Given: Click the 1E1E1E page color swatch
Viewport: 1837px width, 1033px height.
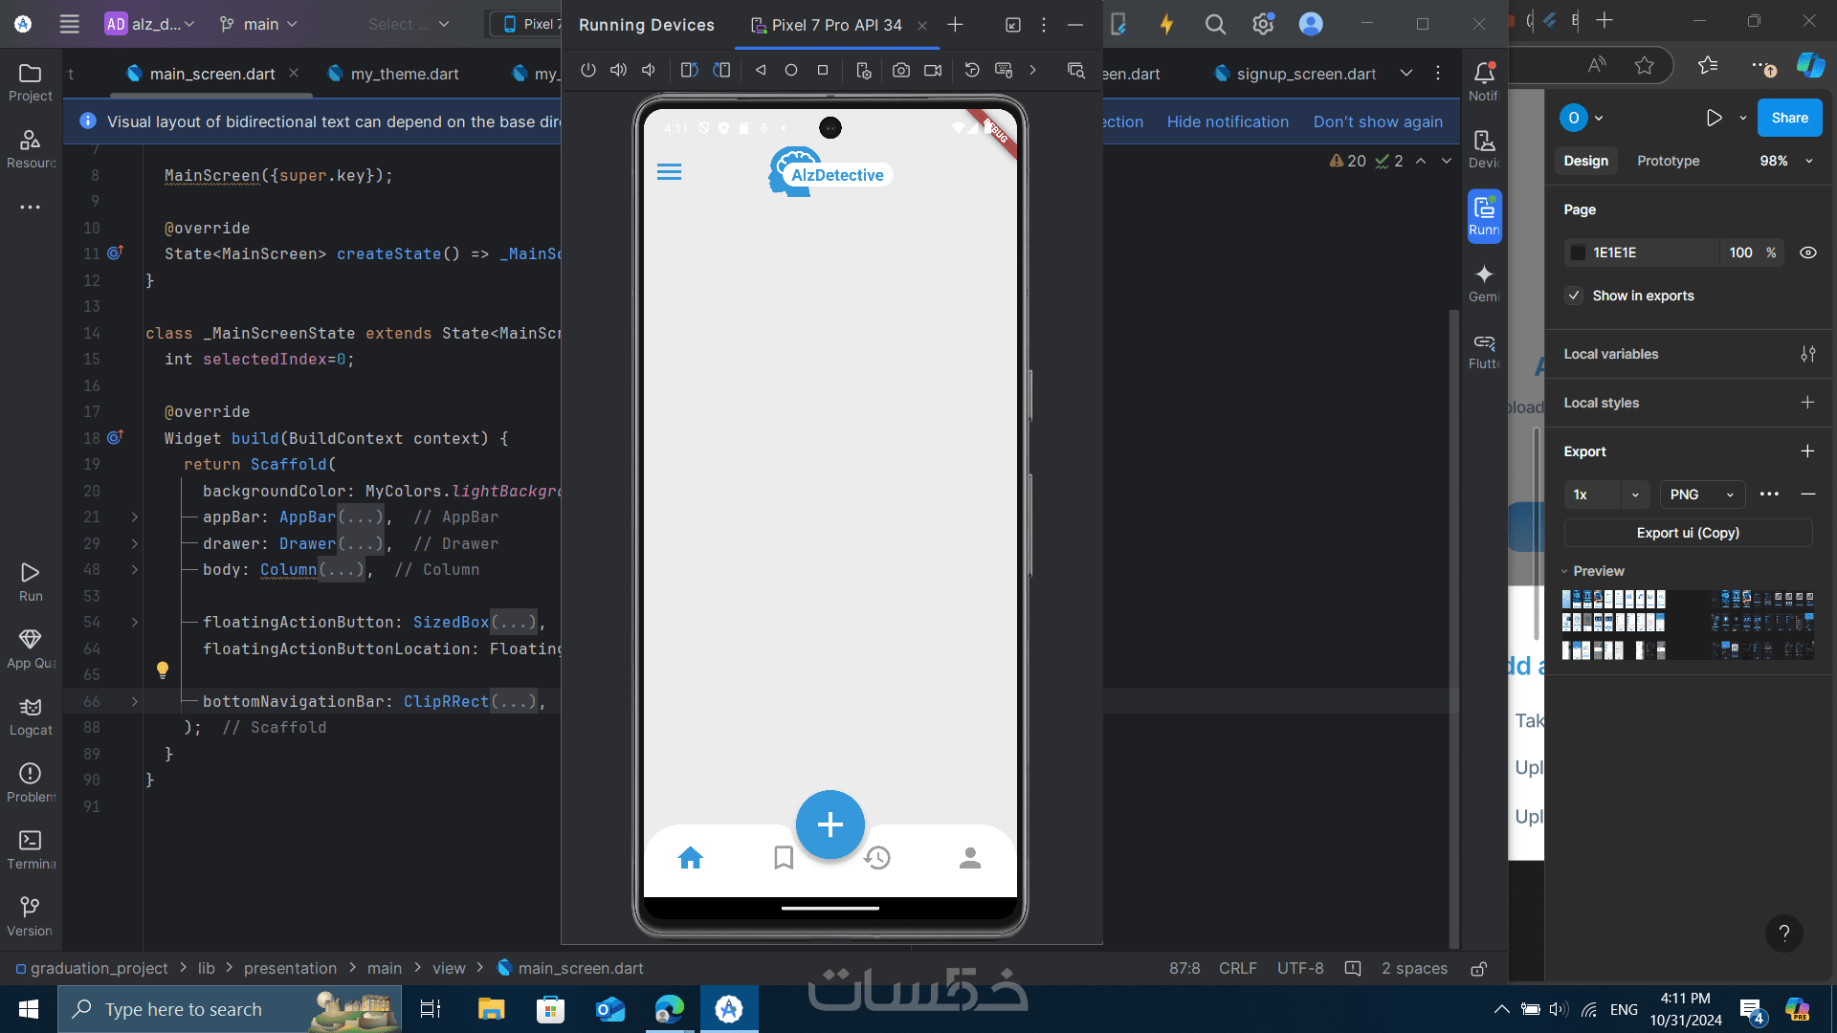Looking at the screenshot, I should point(1578,253).
